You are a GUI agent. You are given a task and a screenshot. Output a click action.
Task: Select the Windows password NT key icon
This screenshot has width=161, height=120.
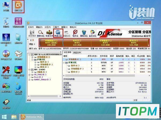pos(6,72)
